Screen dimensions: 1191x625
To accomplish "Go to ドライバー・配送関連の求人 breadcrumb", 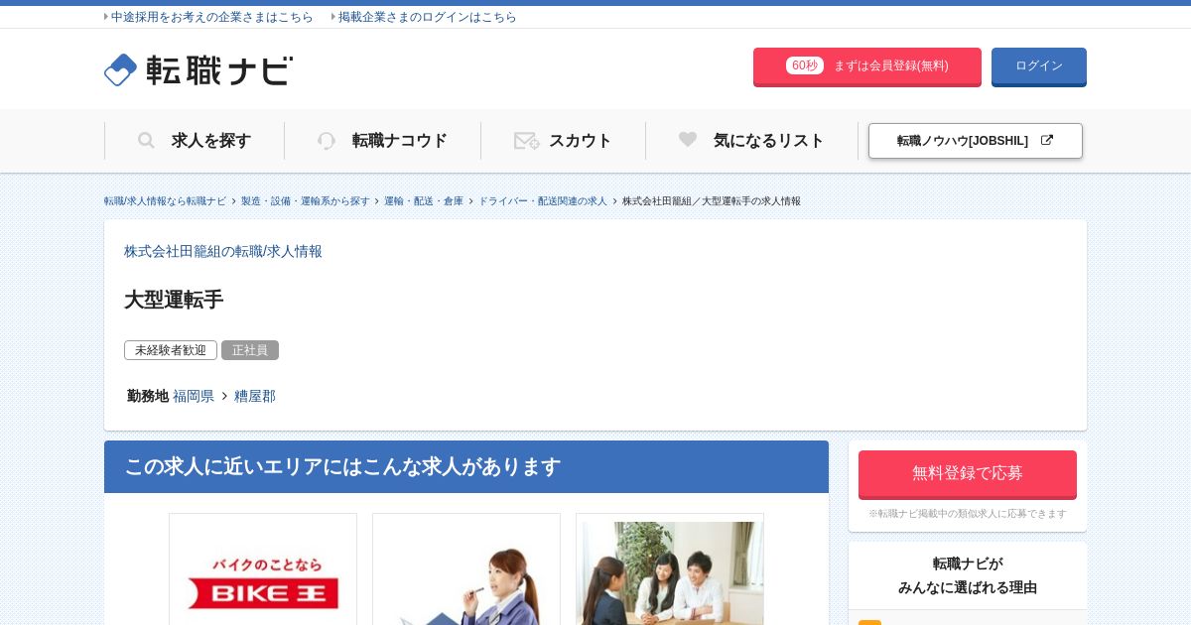I will tap(543, 201).
